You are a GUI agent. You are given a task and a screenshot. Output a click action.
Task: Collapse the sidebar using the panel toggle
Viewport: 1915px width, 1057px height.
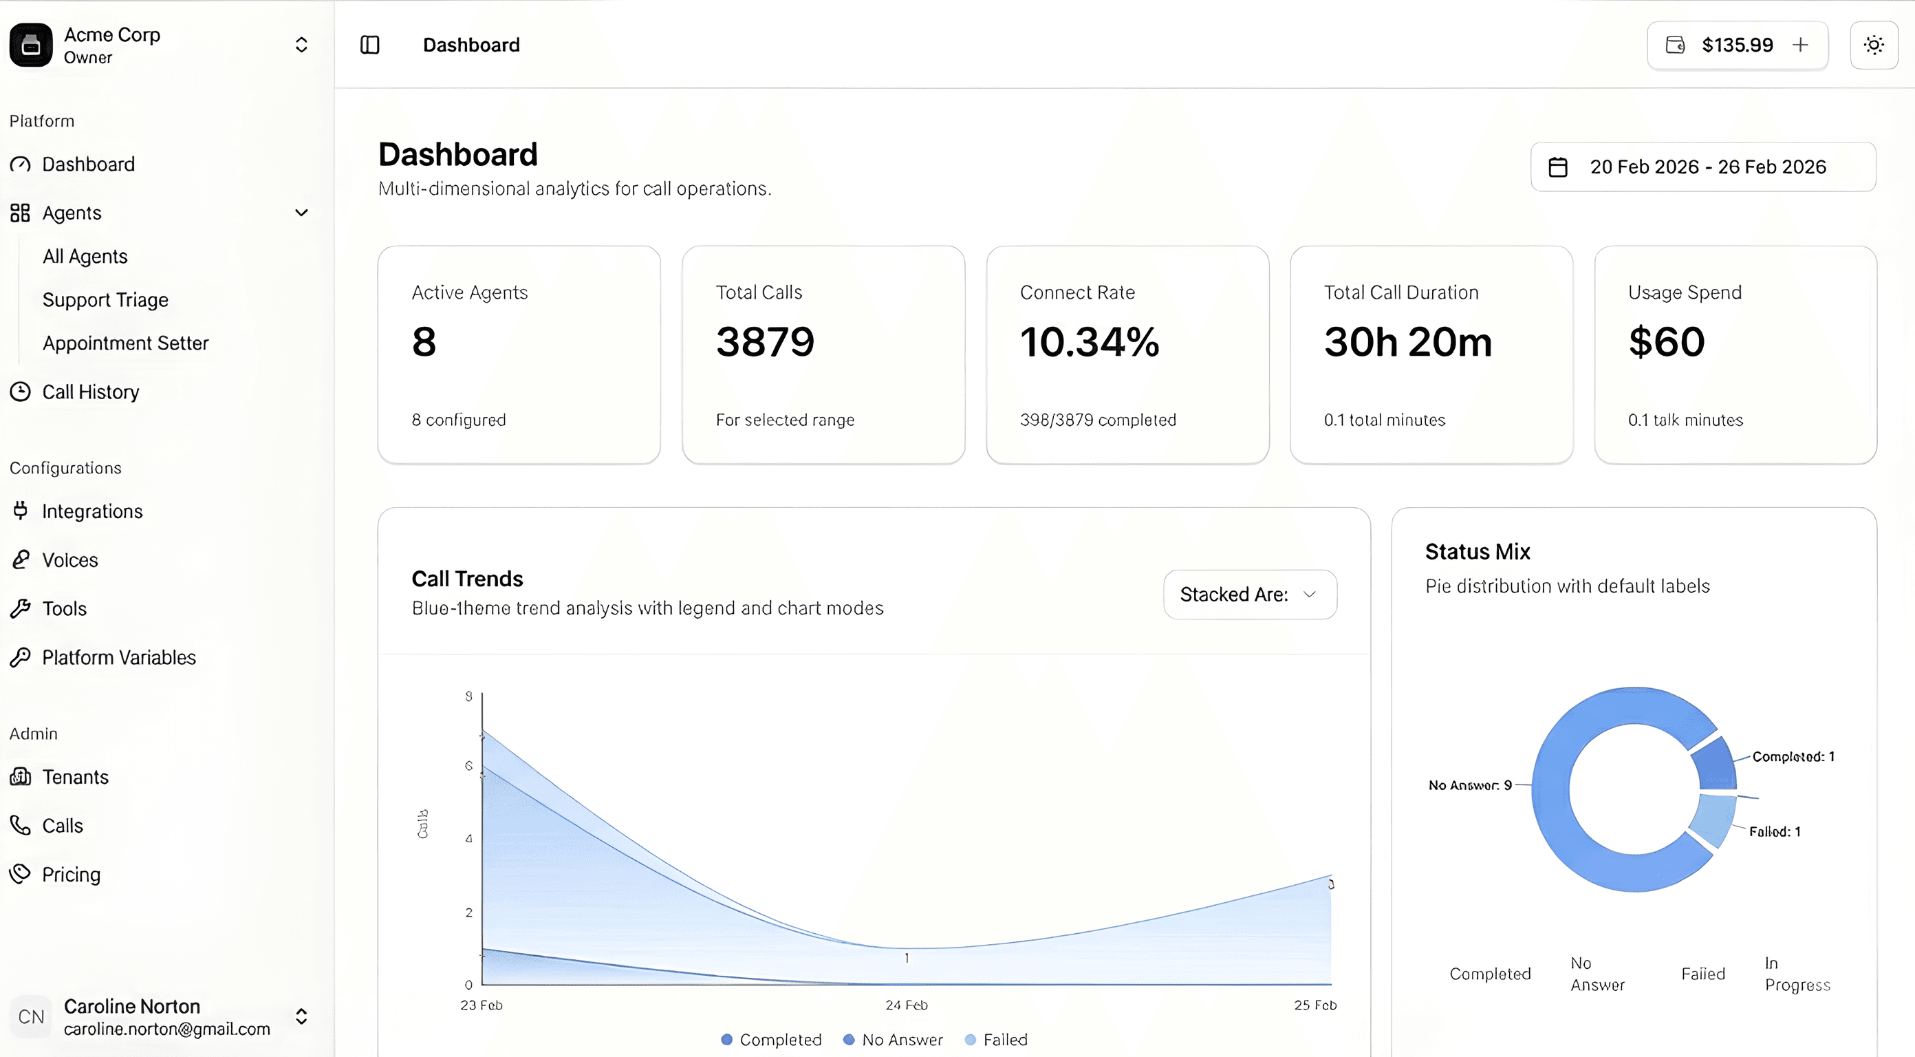(369, 45)
